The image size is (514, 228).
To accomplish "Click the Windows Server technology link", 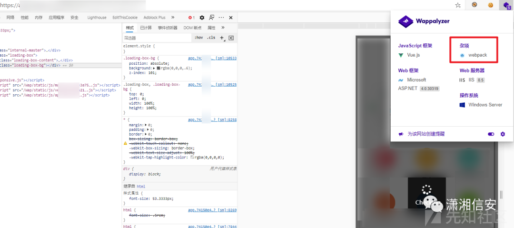I will click(x=485, y=105).
